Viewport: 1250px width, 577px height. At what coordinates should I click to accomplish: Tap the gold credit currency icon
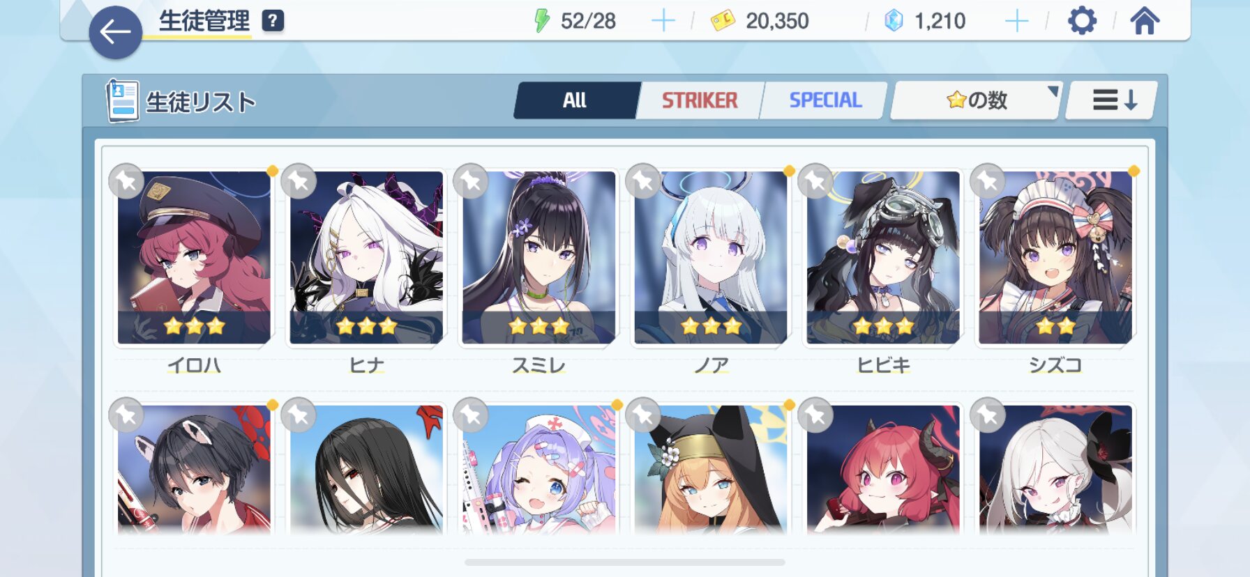point(723,21)
